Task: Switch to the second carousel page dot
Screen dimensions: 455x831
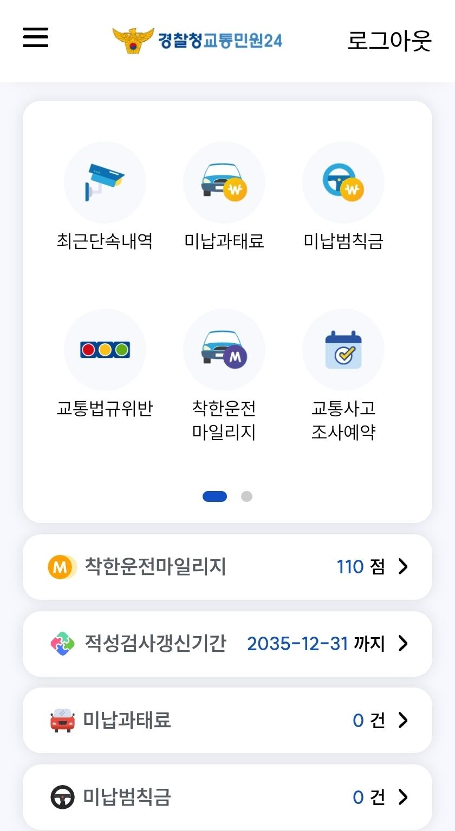Action: 246,496
